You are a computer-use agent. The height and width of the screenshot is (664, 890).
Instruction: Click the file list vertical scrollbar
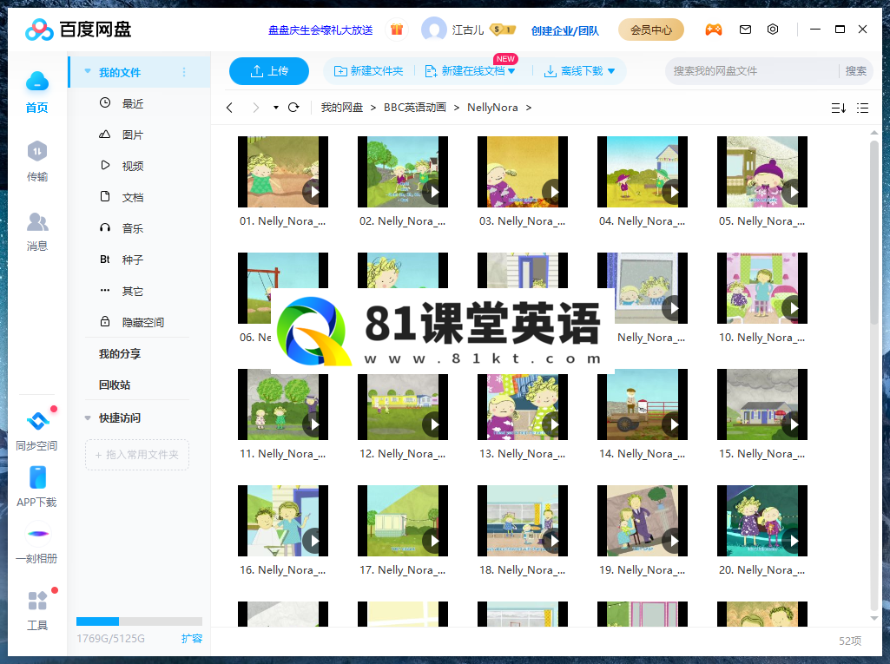[874, 233]
